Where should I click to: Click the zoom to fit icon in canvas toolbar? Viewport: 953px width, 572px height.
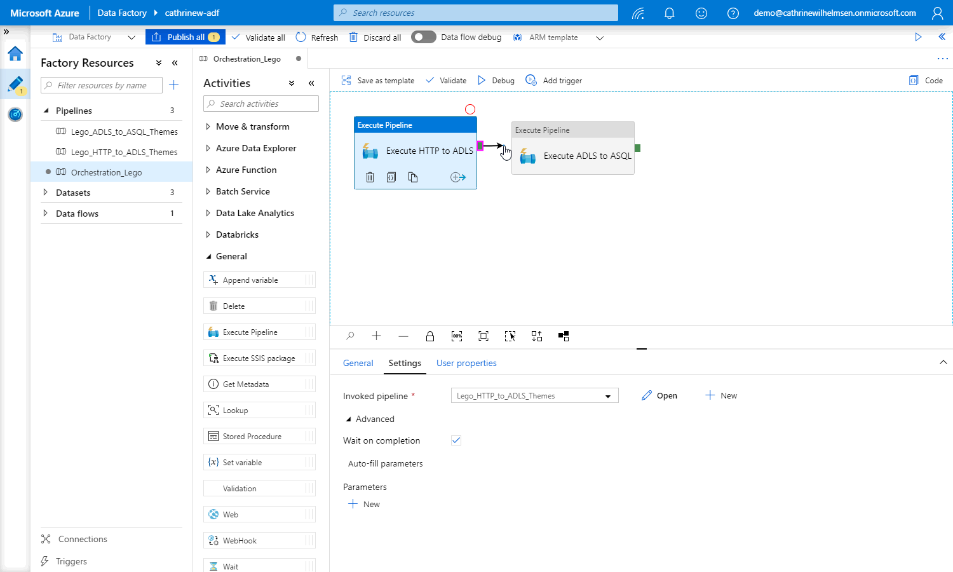coord(483,336)
